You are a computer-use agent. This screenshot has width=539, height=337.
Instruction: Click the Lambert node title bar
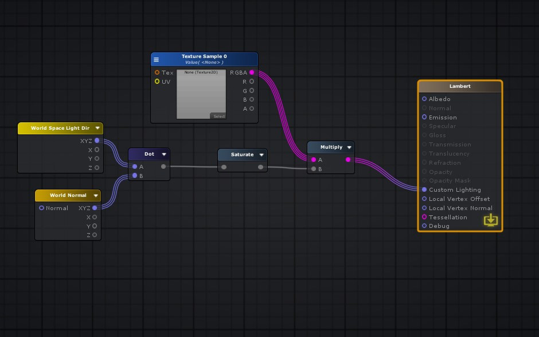click(x=459, y=86)
